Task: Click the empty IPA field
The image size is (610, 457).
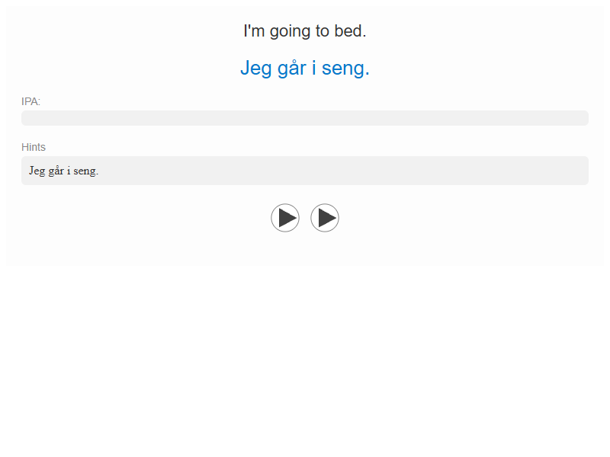Action: click(305, 118)
